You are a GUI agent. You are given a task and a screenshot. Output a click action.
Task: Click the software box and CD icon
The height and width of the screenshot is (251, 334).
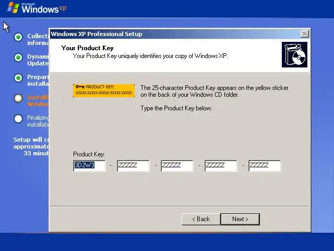[x=294, y=54]
